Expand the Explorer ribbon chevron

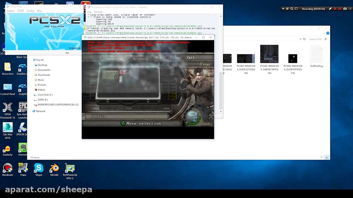point(324,33)
